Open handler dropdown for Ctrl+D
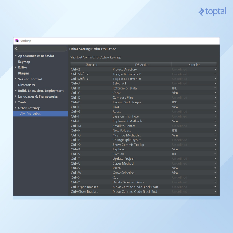 pyautogui.click(x=215, y=98)
